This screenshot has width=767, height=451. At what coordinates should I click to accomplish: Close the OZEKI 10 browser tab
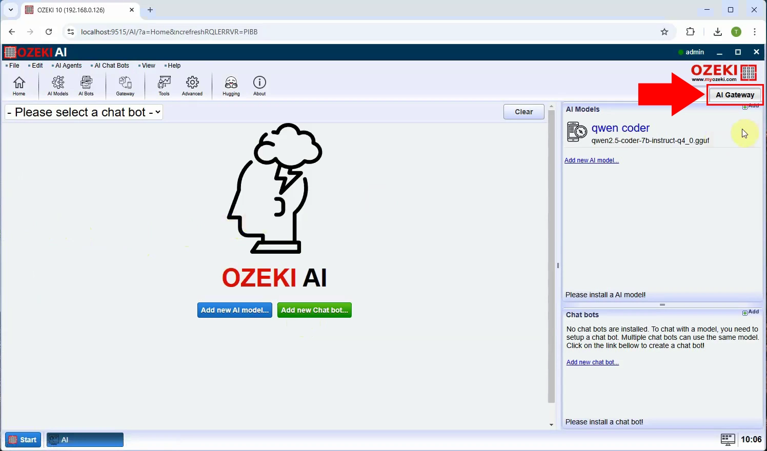132,10
